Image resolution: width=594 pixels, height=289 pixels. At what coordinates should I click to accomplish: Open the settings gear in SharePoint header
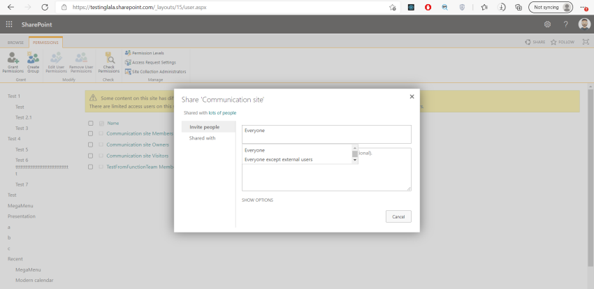(x=547, y=24)
